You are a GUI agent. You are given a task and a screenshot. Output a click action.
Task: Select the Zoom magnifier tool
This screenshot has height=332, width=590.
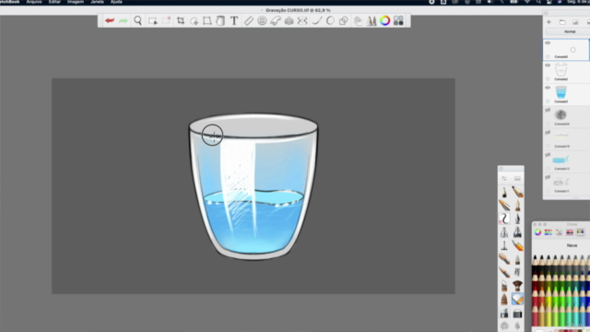pos(137,20)
